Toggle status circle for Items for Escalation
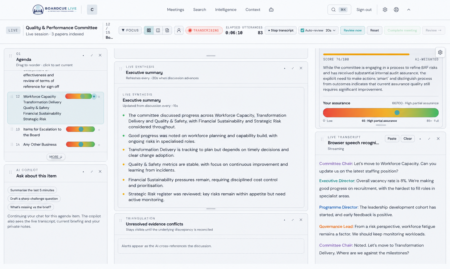The image size is (450, 269). tap(99, 130)
